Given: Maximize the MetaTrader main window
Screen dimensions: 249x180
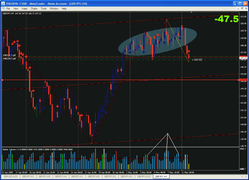Looking at the screenshot, I should 240,4.
